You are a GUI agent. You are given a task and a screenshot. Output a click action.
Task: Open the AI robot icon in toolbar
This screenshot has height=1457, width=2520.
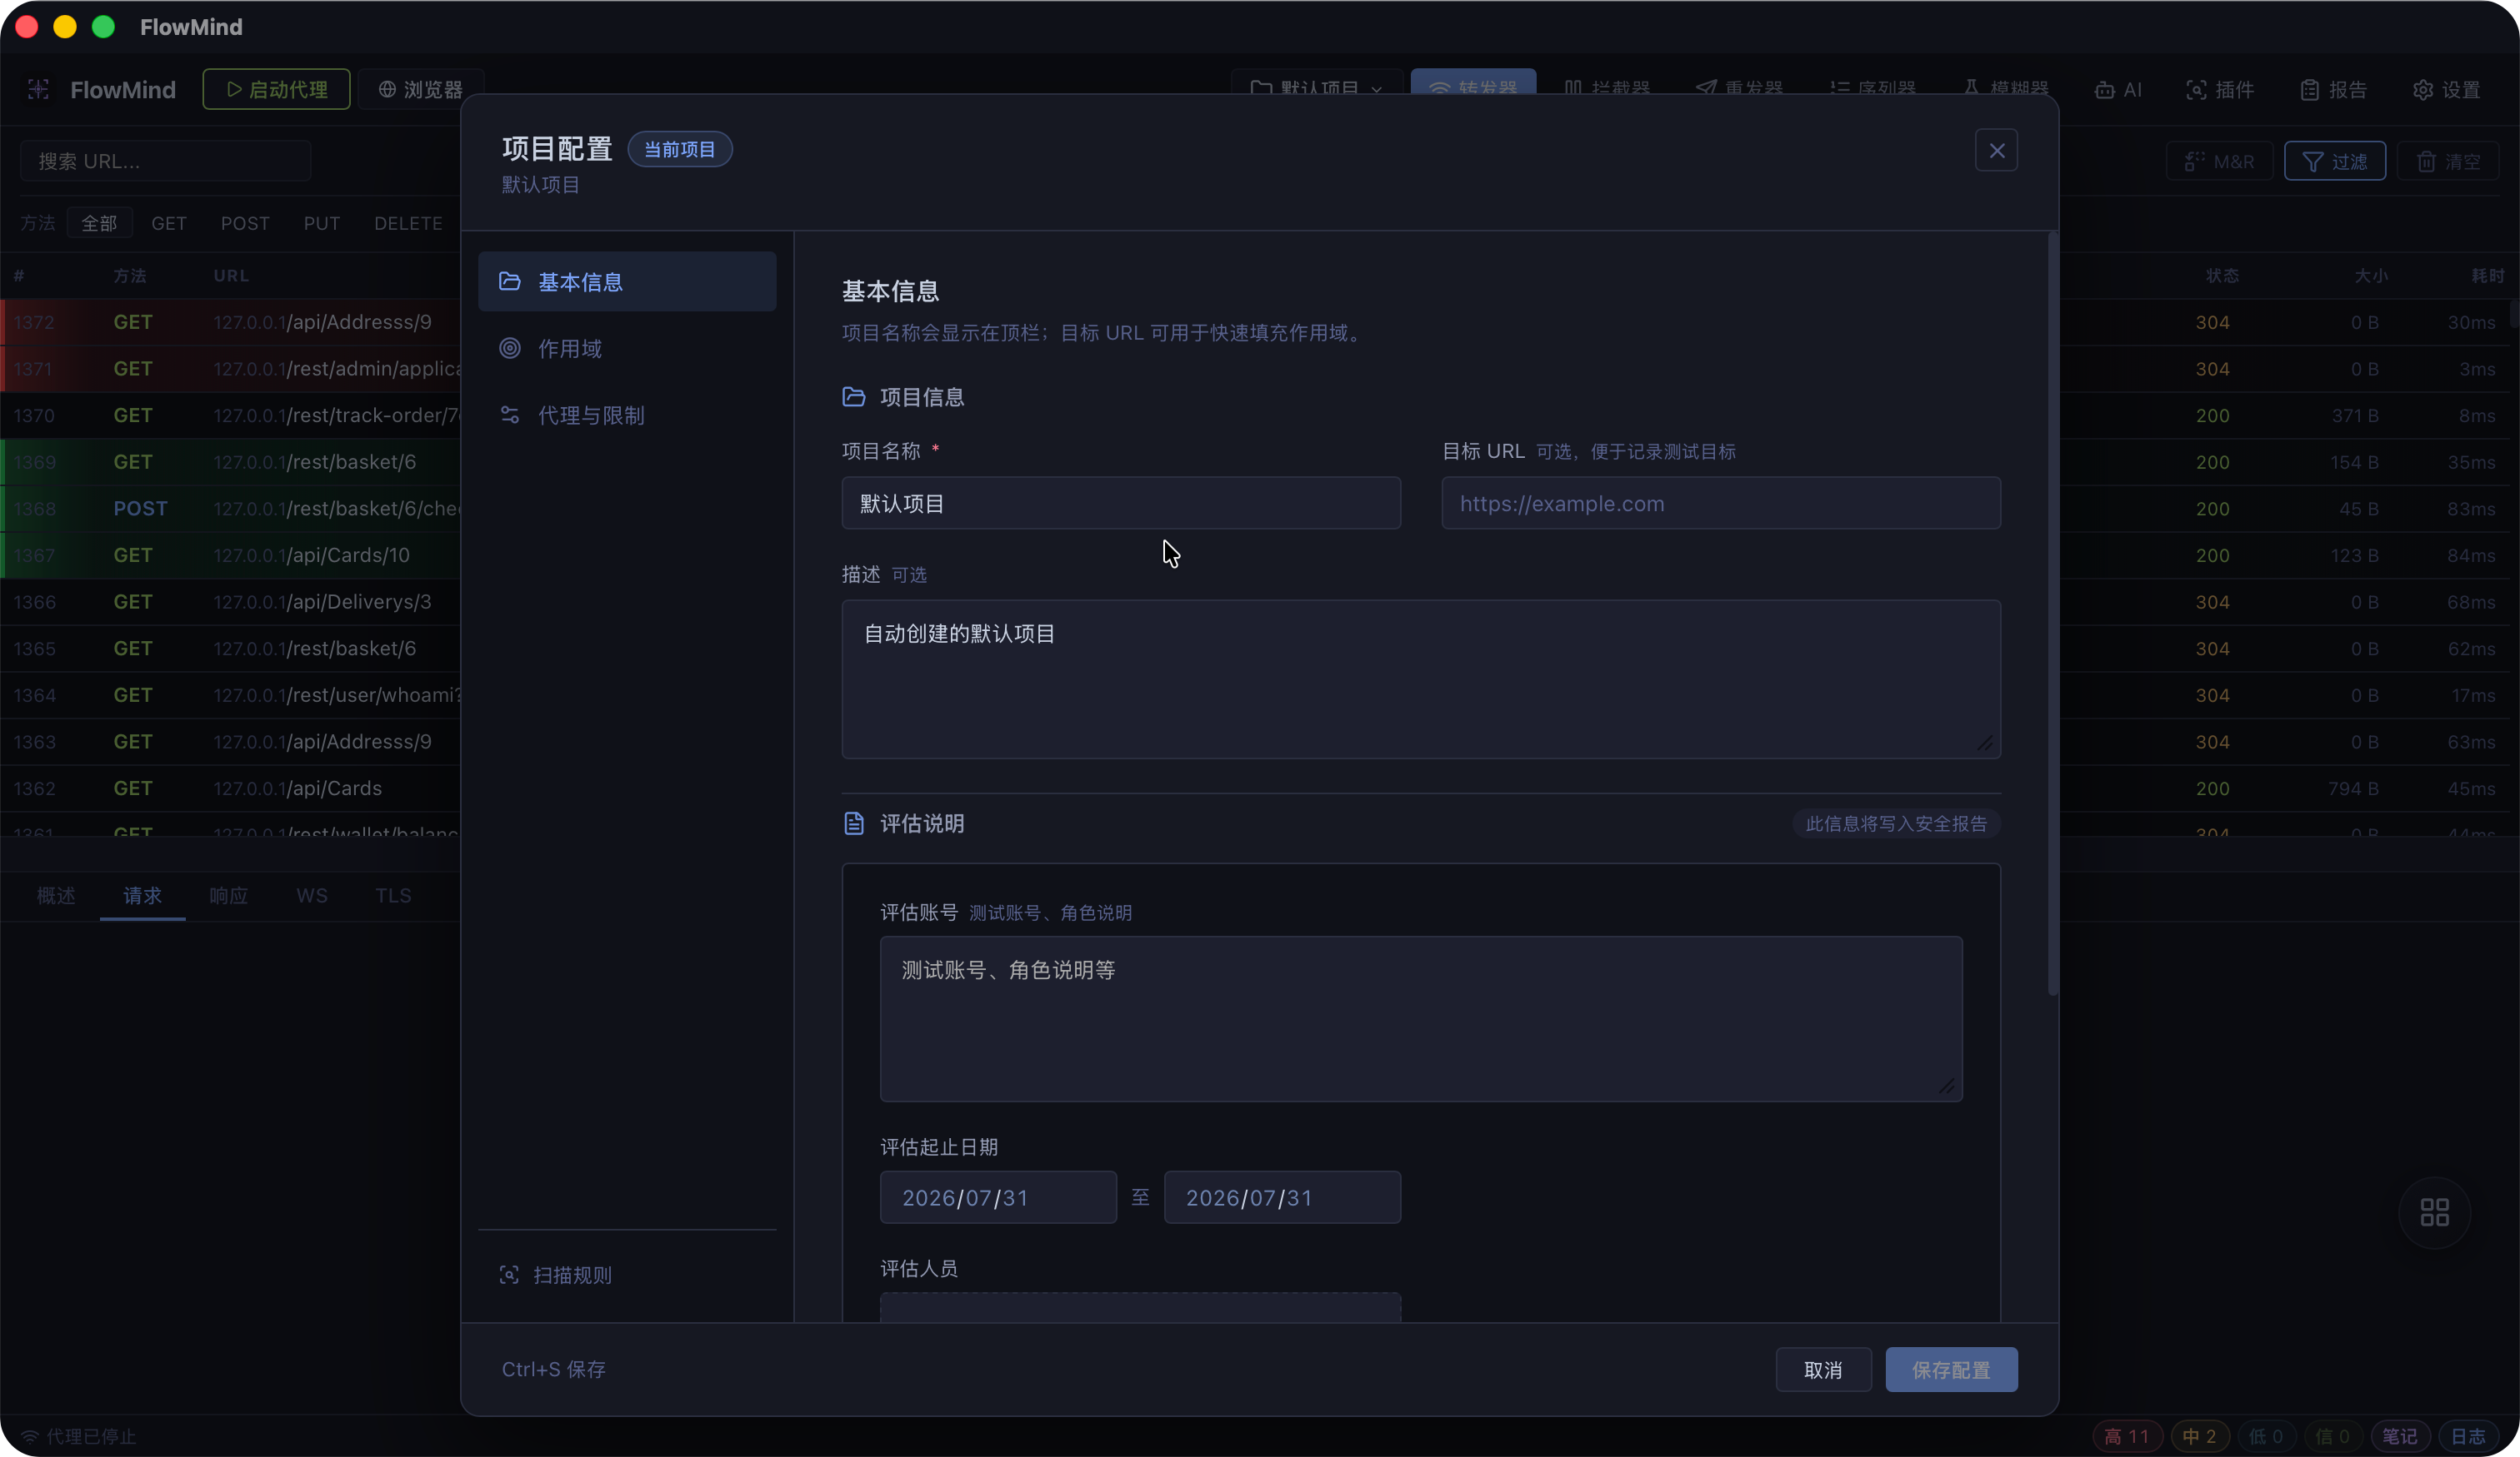(2118, 90)
